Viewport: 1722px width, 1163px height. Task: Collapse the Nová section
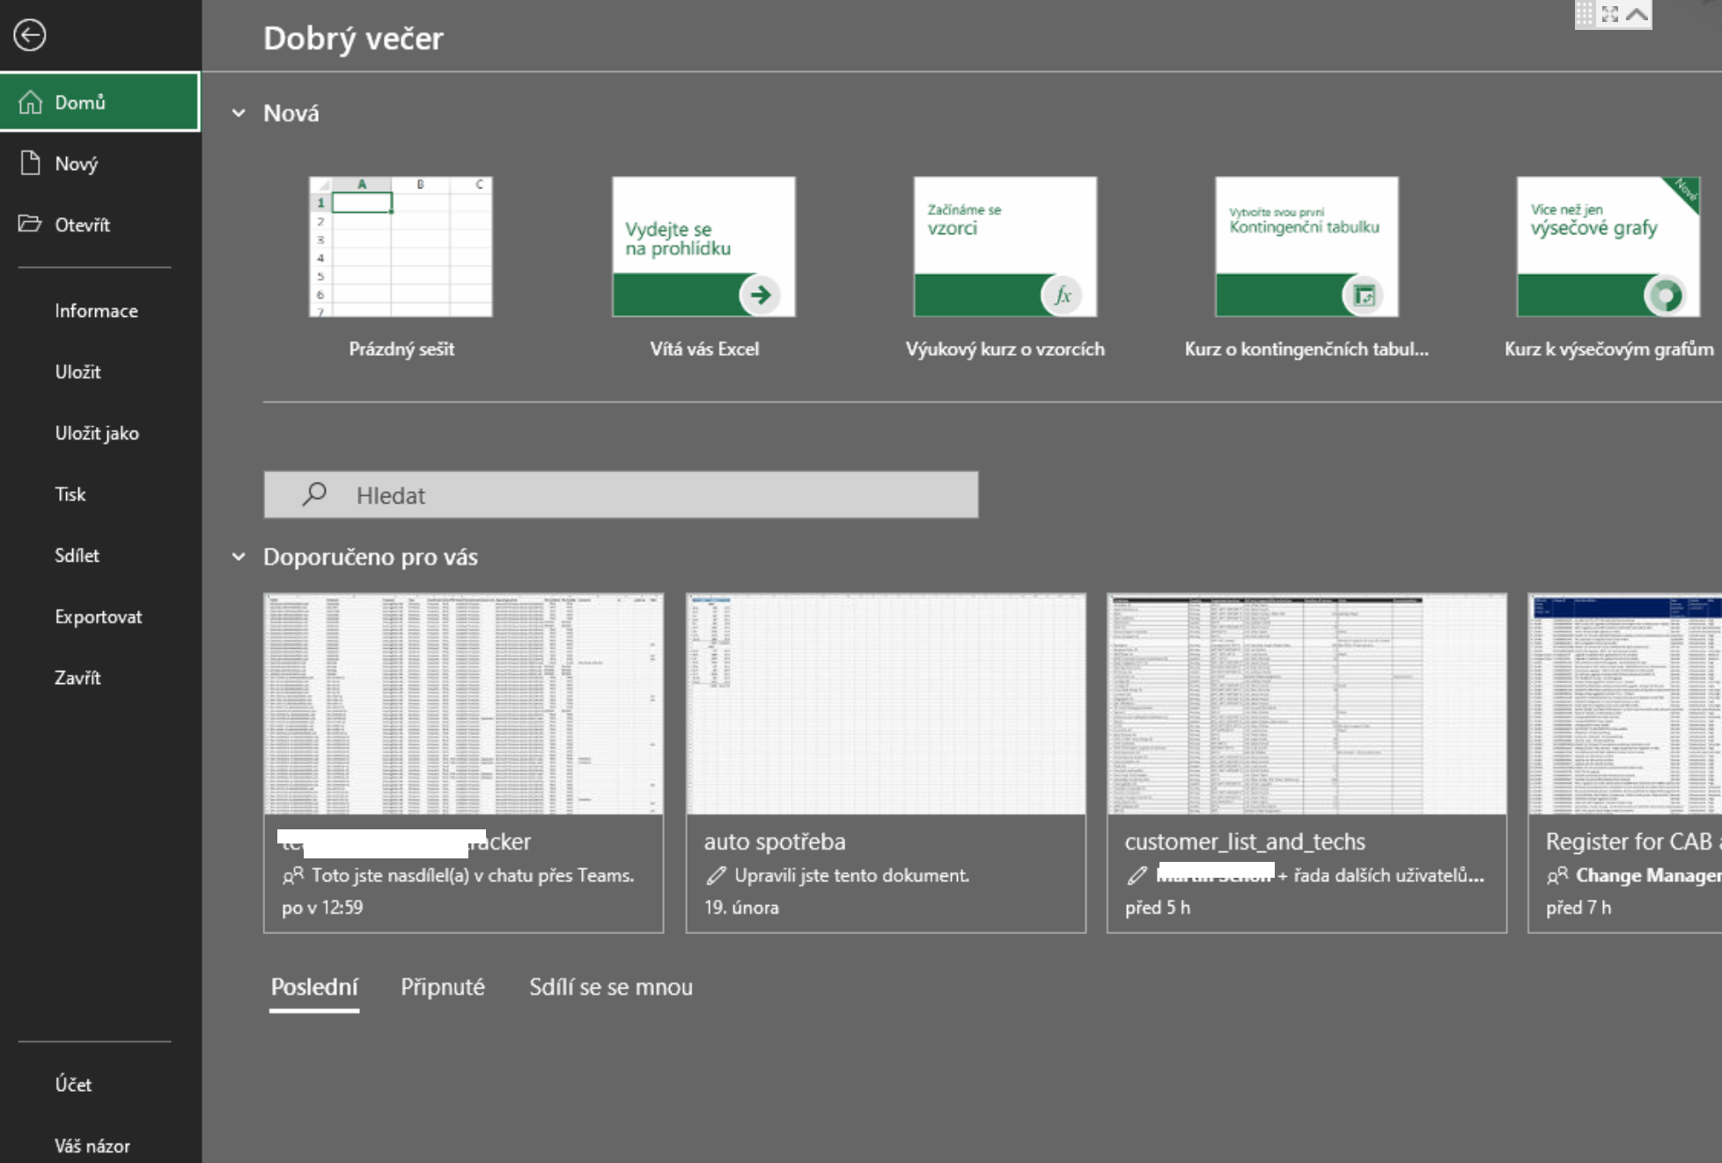239,114
